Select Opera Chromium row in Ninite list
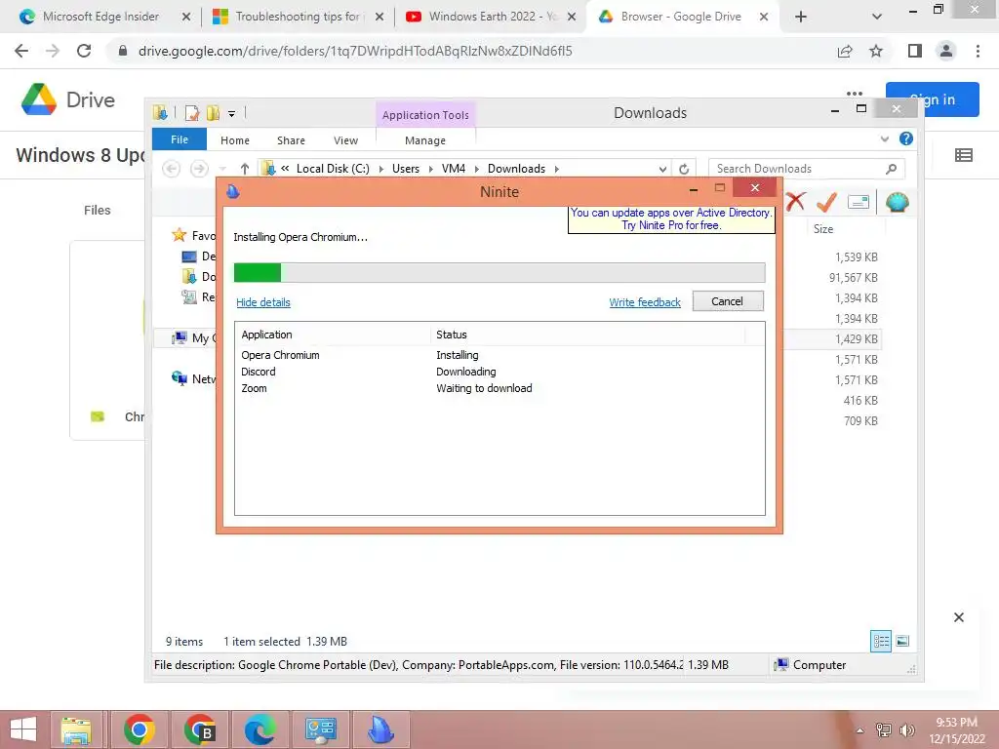 point(499,355)
